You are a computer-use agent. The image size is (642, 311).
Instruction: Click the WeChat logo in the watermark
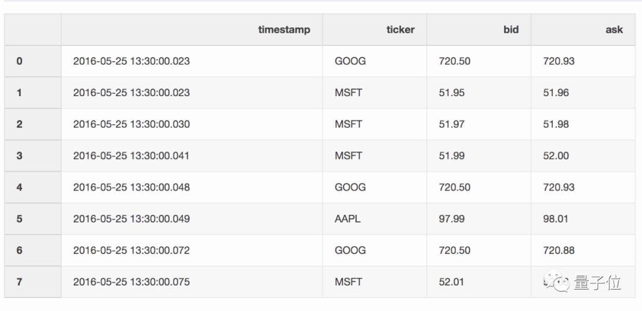tap(558, 283)
